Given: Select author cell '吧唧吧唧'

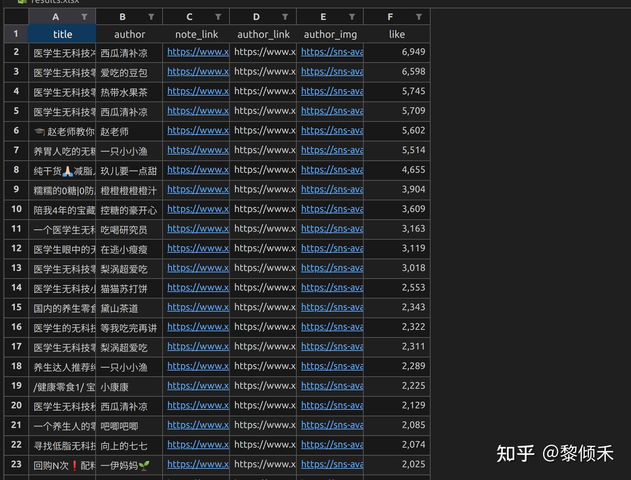Looking at the screenshot, I should point(129,425).
